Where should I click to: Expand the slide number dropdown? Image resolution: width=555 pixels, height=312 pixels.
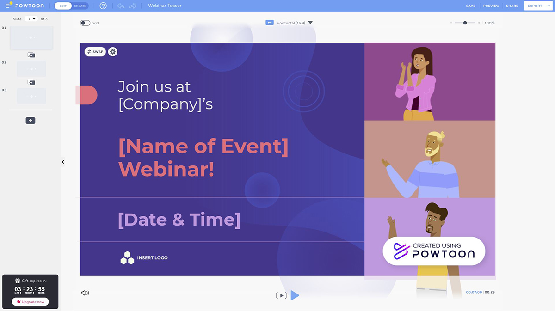coord(31,19)
